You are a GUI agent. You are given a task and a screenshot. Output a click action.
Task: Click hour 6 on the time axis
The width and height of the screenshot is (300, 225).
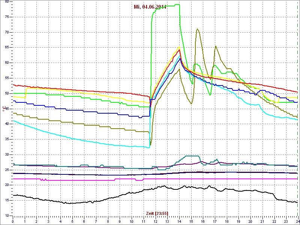click(x=84, y=221)
